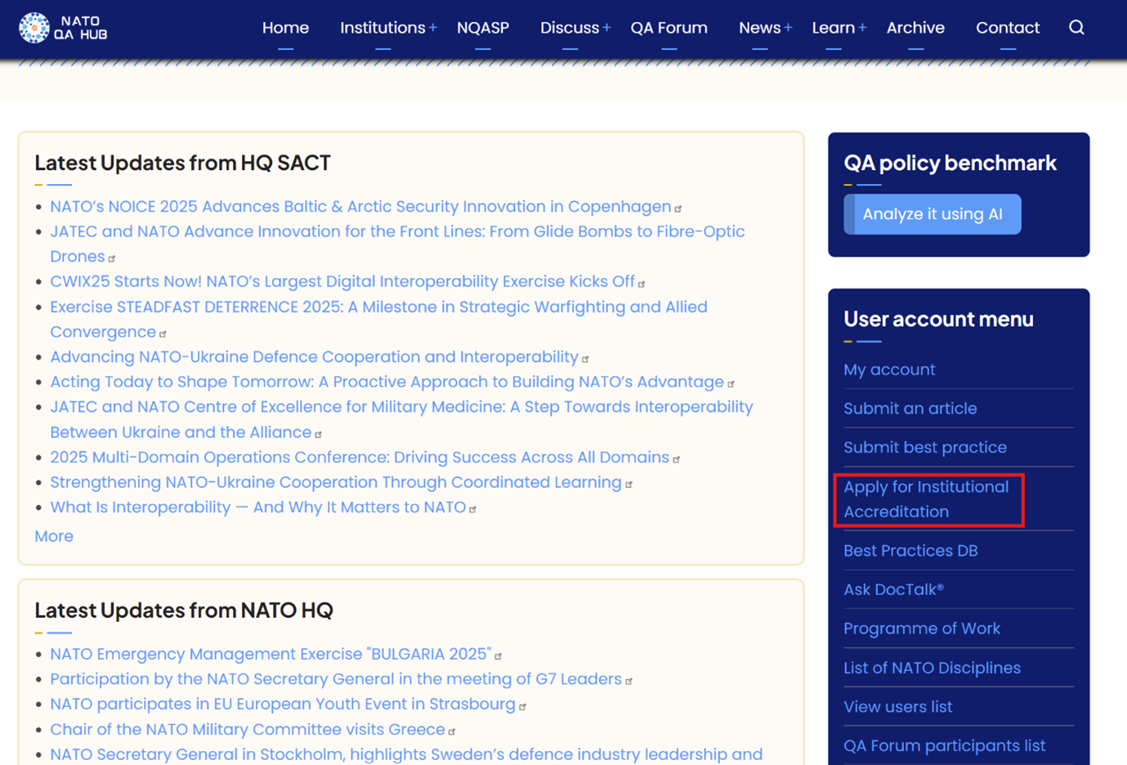
Task: Select the Archive navigation item
Action: pos(915,27)
